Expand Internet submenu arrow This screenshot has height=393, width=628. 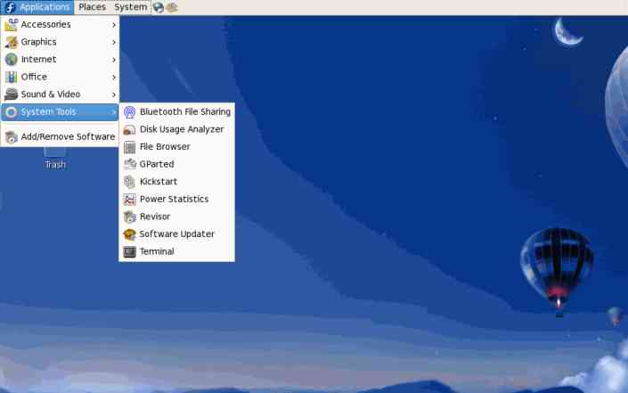[x=114, y=60]
